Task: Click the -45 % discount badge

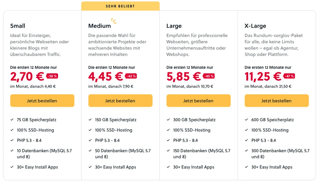Action: pyautogui.click(x=208, y=76)
